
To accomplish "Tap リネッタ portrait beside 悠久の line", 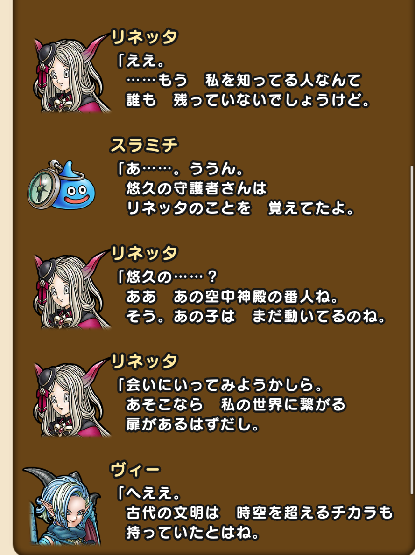I will coord(72,290).
